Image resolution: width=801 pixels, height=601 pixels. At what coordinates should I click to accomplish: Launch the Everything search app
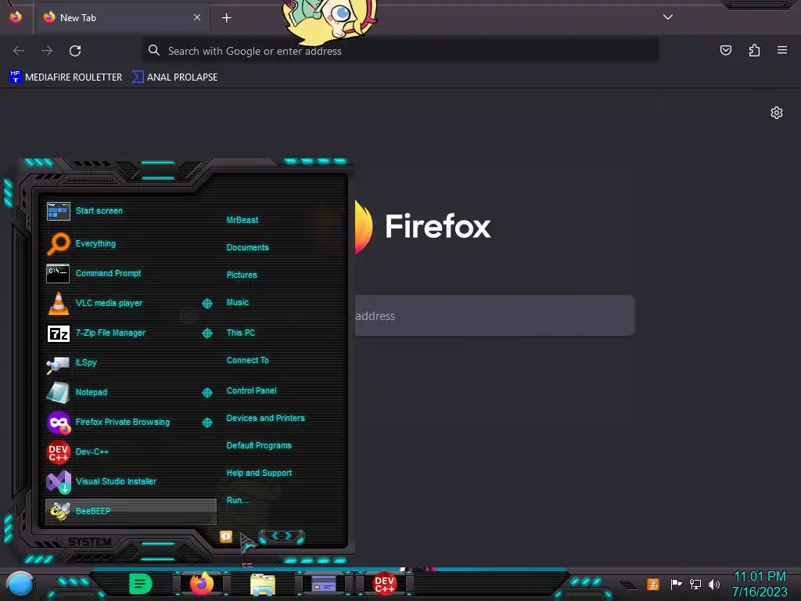pyautogui.click(x=131, y=243)
